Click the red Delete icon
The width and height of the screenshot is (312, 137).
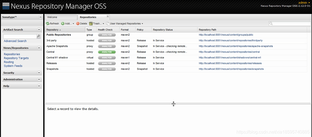pyautogui.click(x=78, y=24)
